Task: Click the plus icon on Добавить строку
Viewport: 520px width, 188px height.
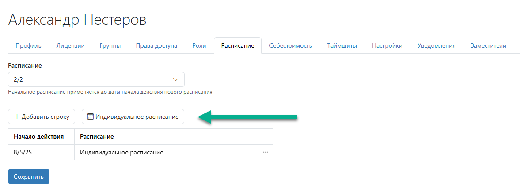Action: 17,117
